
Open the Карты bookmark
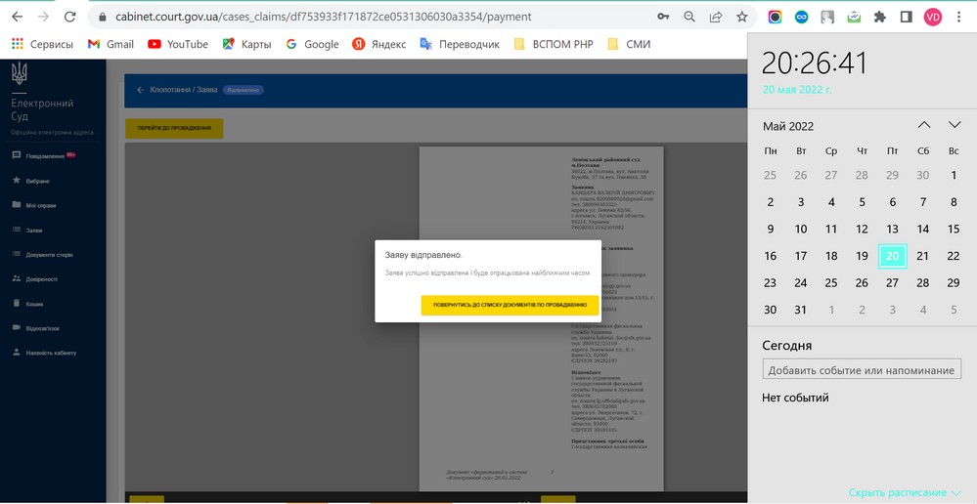246,44
